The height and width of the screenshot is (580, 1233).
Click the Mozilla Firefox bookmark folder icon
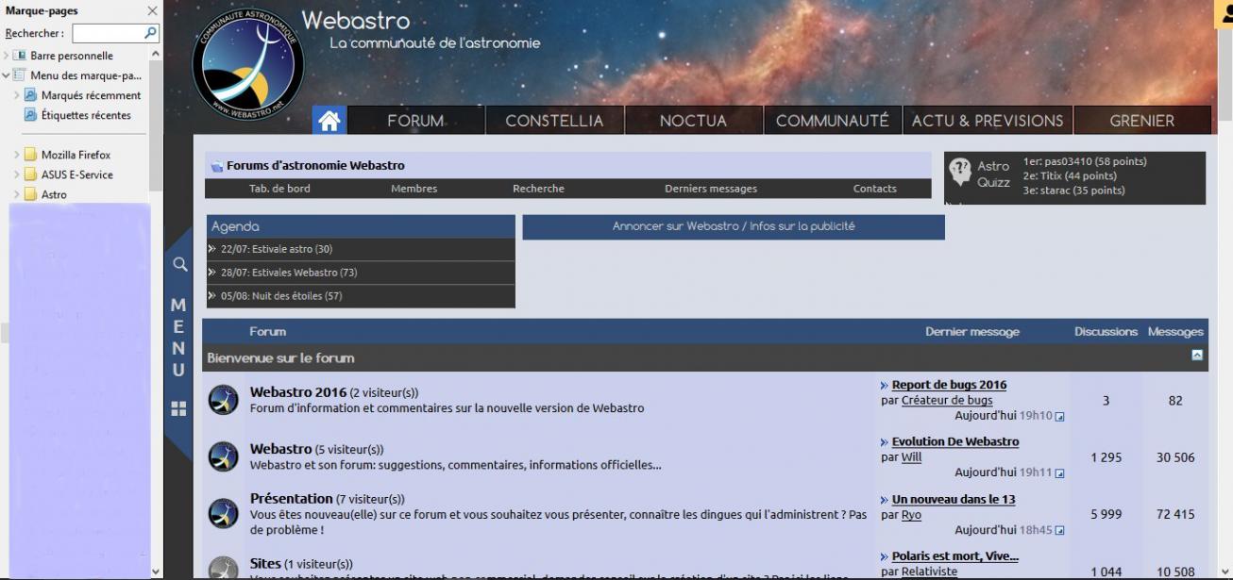(x=30, y=155)
